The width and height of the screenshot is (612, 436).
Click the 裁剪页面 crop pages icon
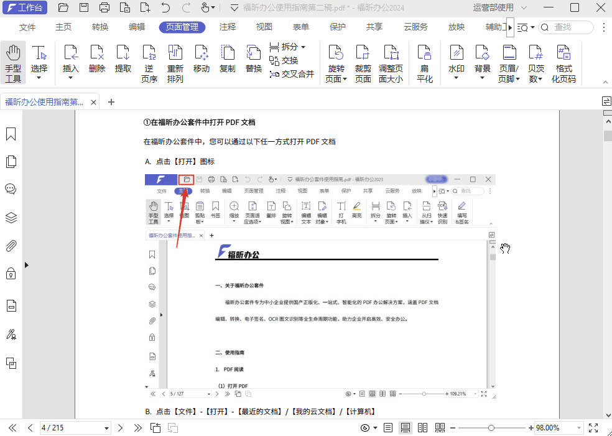tap(363, 59)
